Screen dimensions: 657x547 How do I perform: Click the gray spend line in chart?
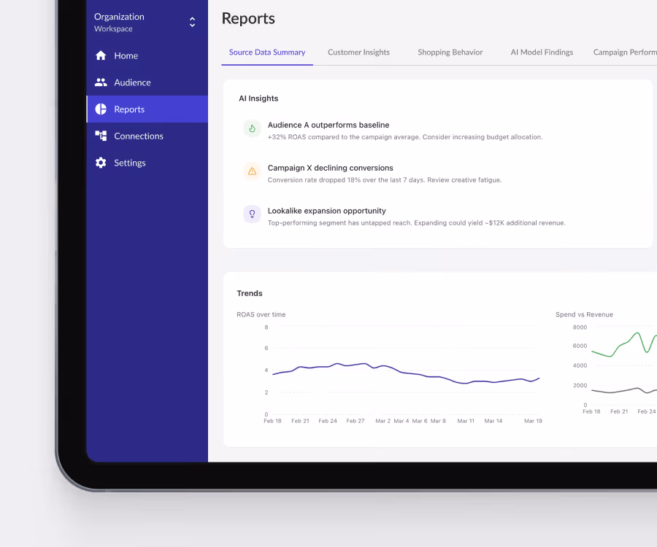pos(624,390)
